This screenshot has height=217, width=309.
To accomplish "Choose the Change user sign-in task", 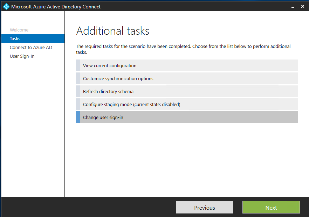I will (187, 117).
